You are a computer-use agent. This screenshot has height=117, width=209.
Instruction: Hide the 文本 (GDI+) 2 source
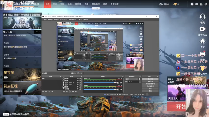coord(78,83)
